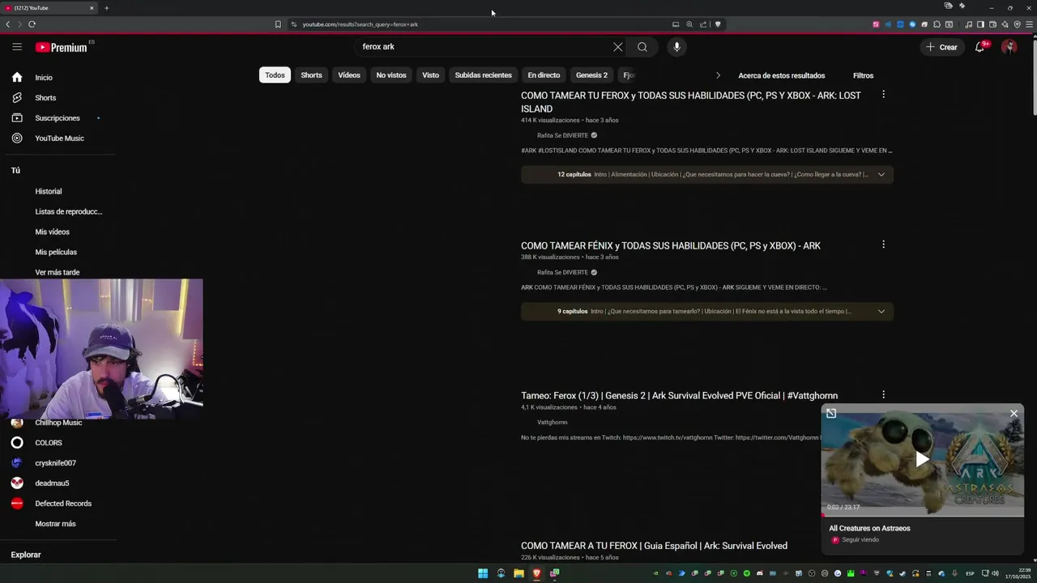Open Brave browser from taskbar
The height and width of the screenshot is (583, 1037).
click(536, 573)
